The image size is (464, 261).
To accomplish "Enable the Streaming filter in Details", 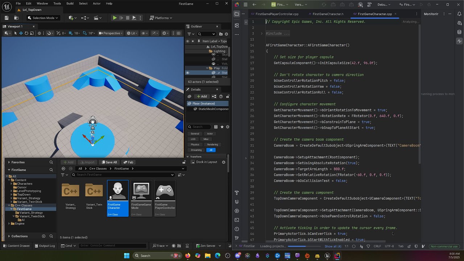I will point(196,150).
